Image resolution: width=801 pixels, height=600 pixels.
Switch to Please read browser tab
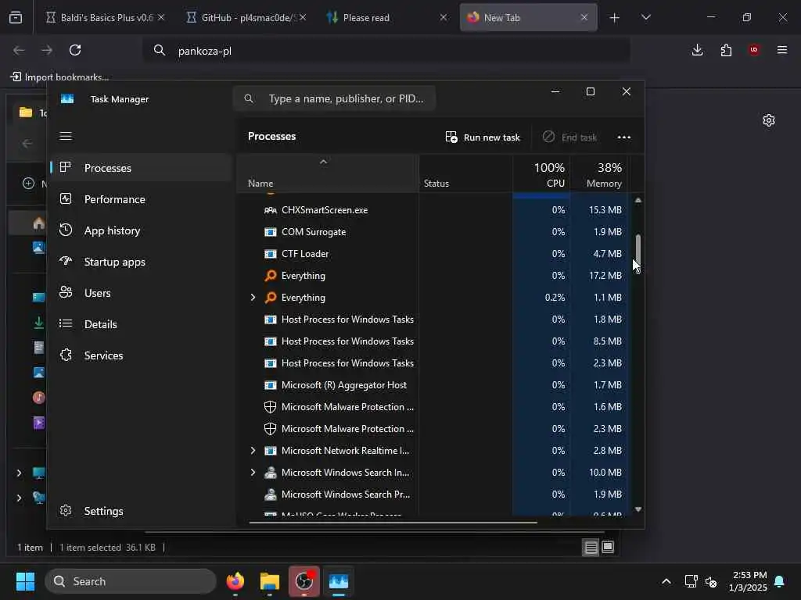point(386,17)
